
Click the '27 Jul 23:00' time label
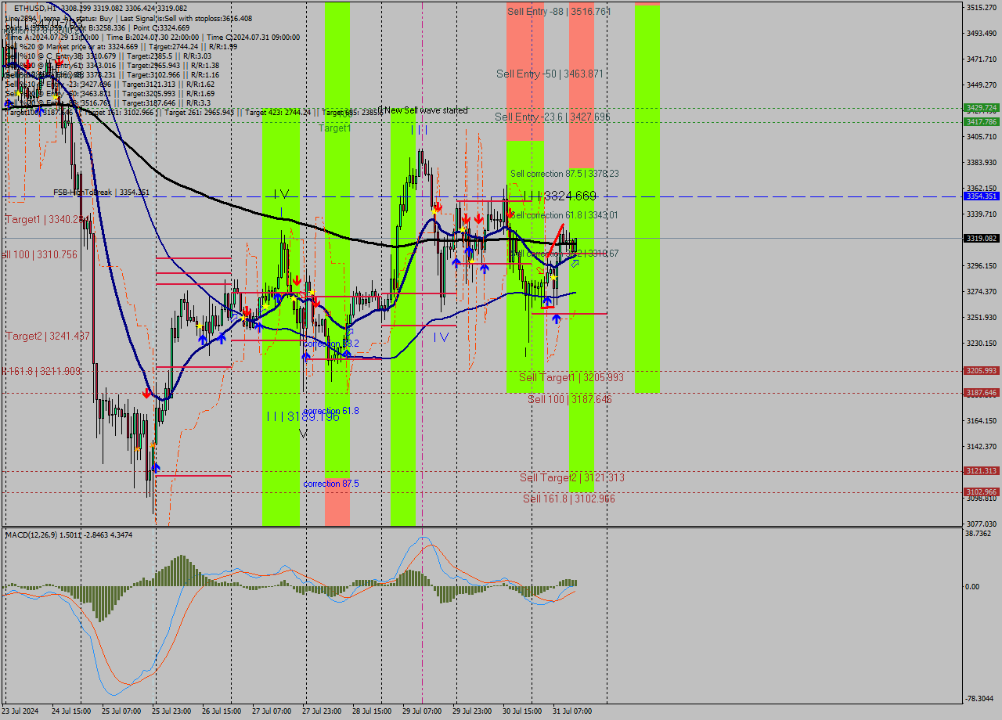(x=322, y=711)
